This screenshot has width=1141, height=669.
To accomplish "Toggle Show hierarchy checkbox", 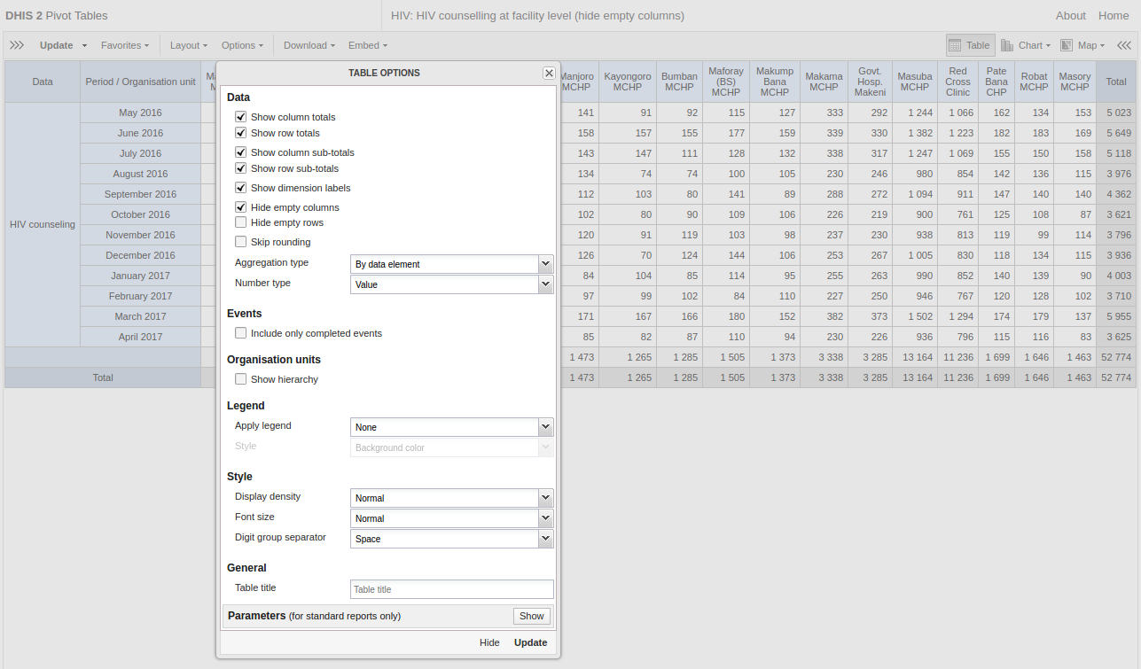I will point(241,379).
